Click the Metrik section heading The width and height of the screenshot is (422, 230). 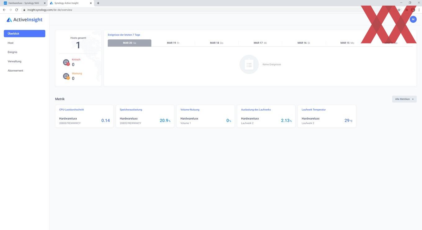[60, 99]
